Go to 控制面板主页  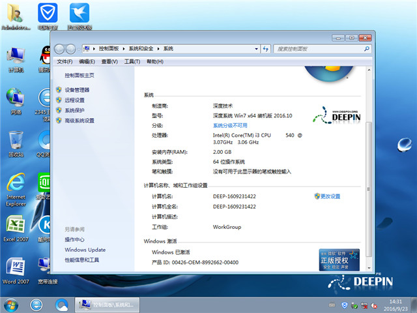79,76
